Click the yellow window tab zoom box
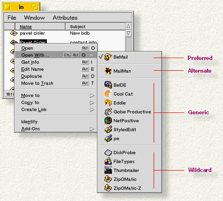 pos(35,7)
